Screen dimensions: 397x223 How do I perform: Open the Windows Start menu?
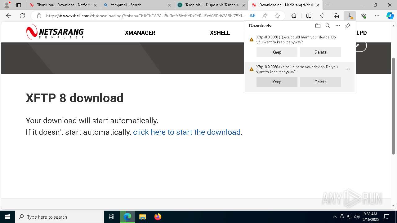[x=7, y=217]
